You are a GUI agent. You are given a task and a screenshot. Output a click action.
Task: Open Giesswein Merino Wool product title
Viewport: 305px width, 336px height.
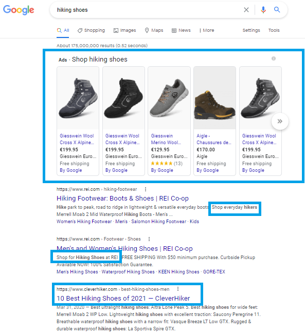point(166,139)
